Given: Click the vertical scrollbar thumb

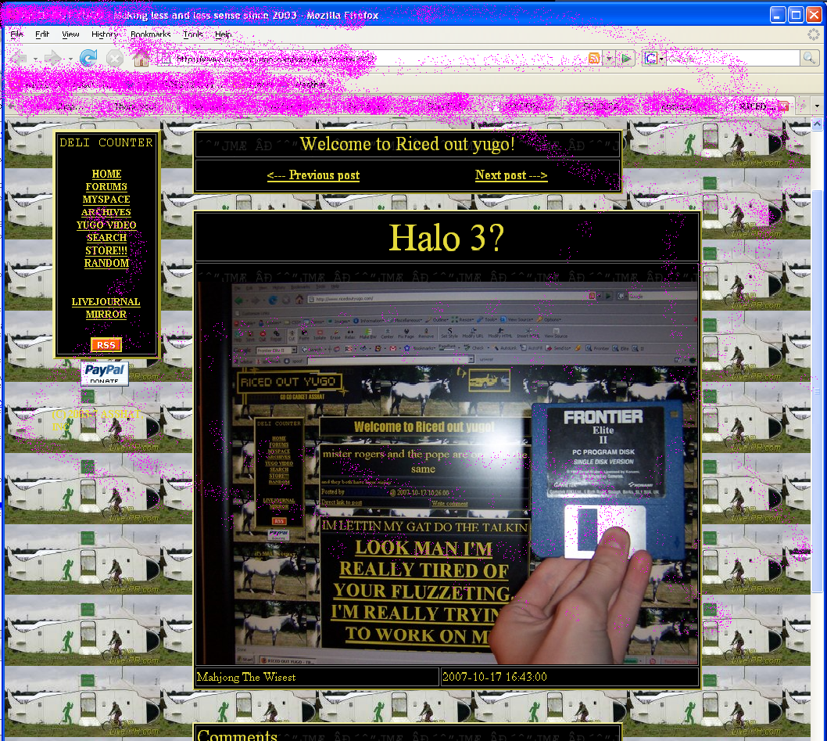Looking at the screenshot, I should tap(817, 391).
